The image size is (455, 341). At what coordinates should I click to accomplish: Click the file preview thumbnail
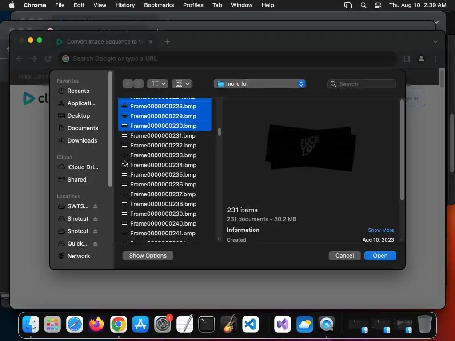[311, 148]
